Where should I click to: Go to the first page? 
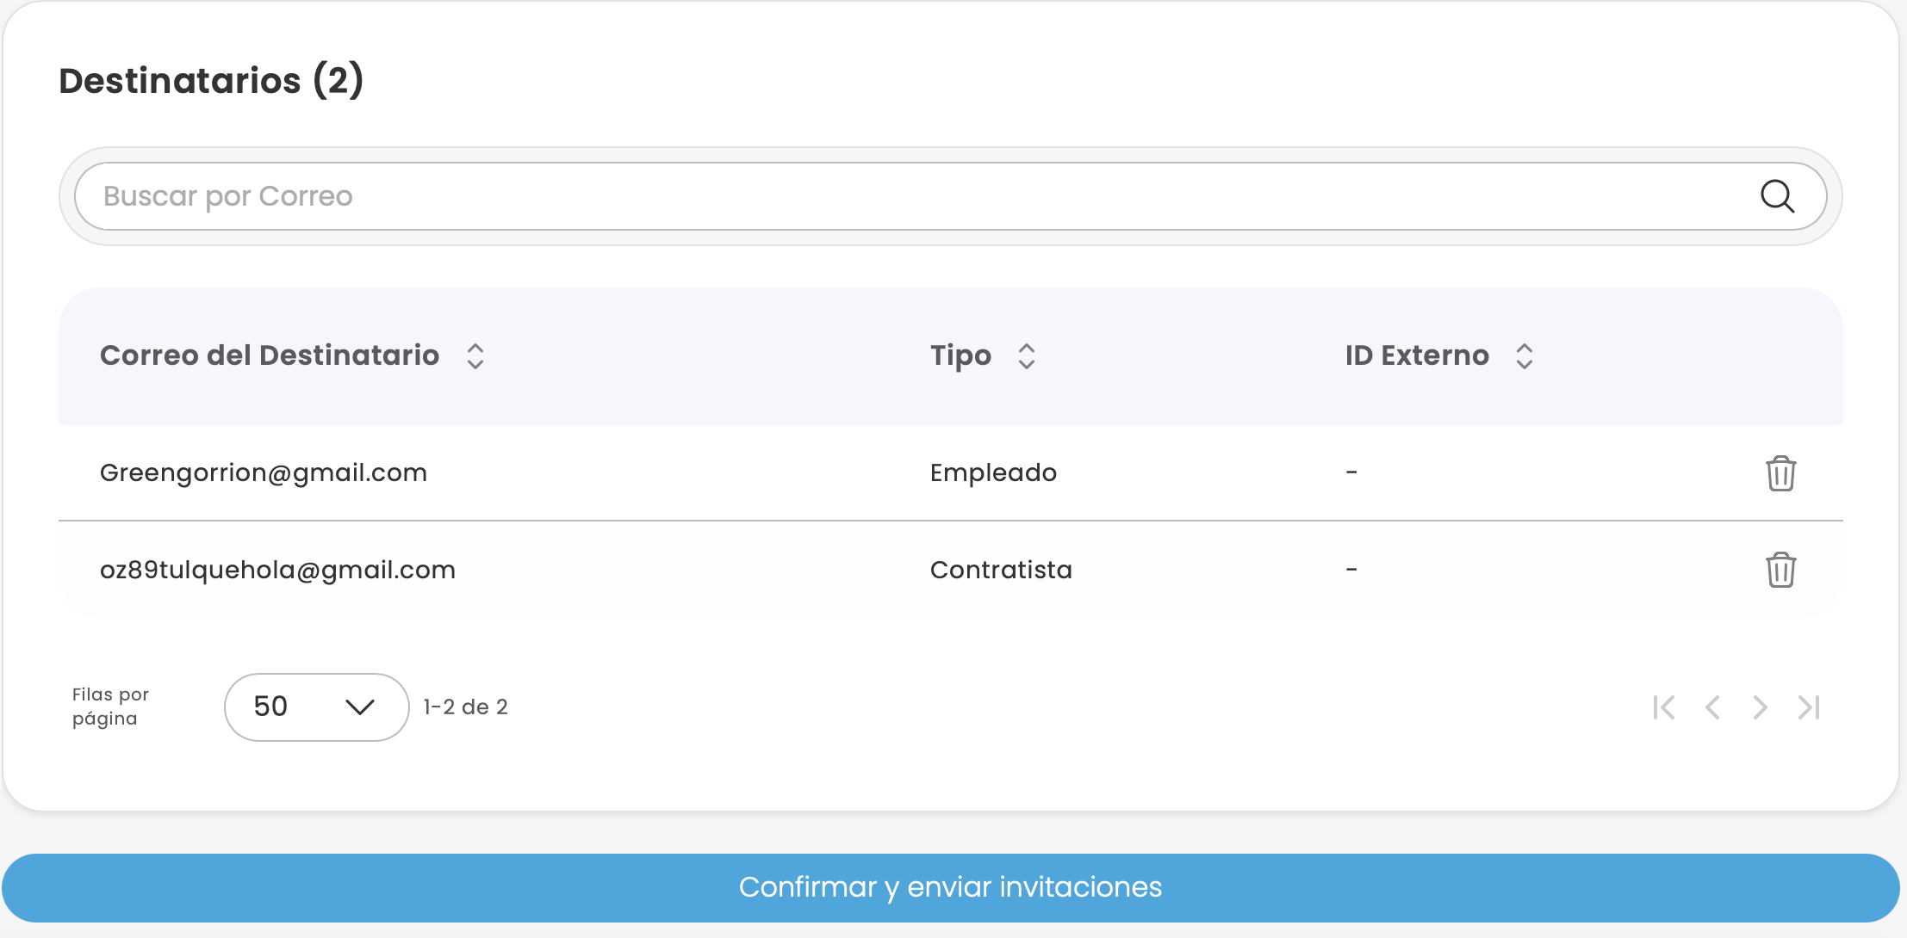tap(1664, 707)
